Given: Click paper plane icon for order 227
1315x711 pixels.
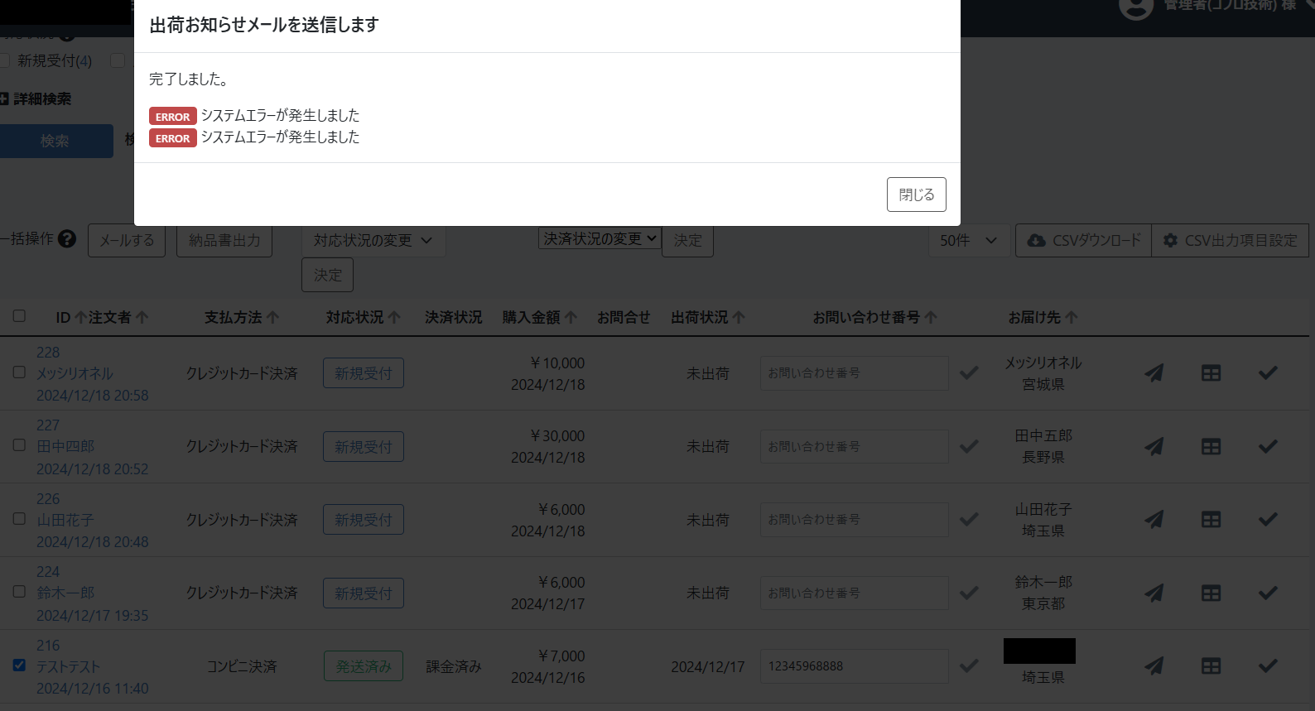Looking at the screenshot, I should tap(1154, 447).
